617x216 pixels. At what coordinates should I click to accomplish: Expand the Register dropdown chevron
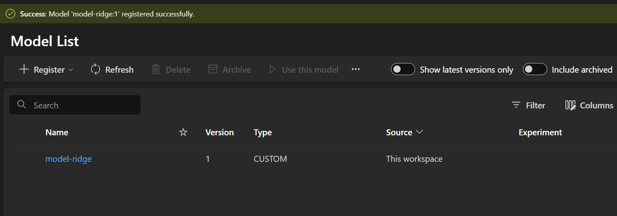point(71,70)
